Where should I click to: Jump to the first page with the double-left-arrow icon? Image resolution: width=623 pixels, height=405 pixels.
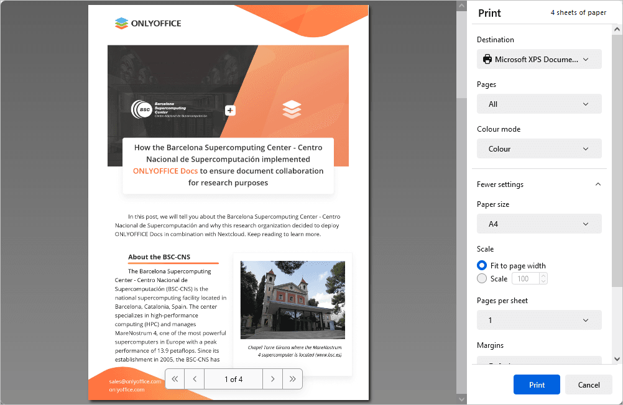tap(174, 378)
